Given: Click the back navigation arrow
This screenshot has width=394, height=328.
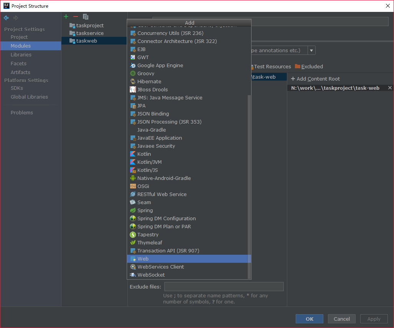Looking at the screenshot, I should 6,18.
